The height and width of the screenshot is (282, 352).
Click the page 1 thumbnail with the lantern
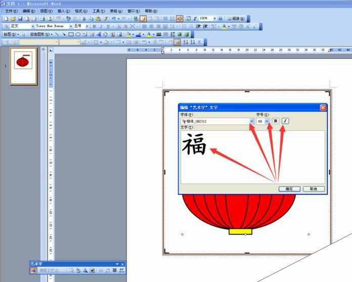pyautogui.click(x=24, y=66)
